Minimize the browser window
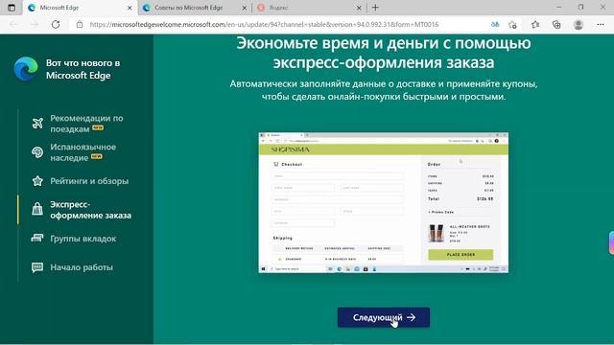 pos(558,7)
